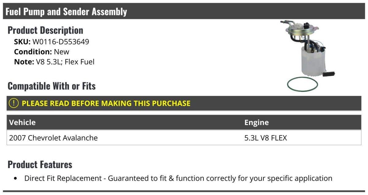Image resolution: width=368 pixels, height=195 pixels.
Task: Click the green O-ring seal in the image
Action: click(x=302, y=84)
